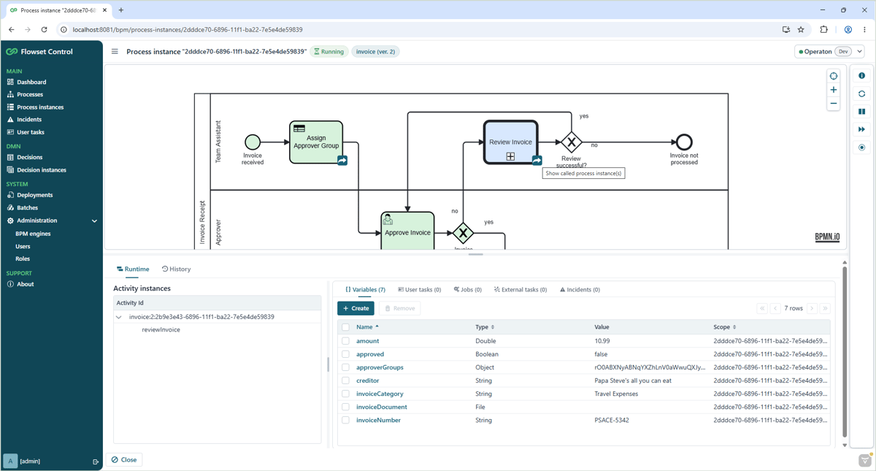Toggle the hamburger sidebar menu
The width and height of the screenshot is (876, 471).
click(115, 52)
